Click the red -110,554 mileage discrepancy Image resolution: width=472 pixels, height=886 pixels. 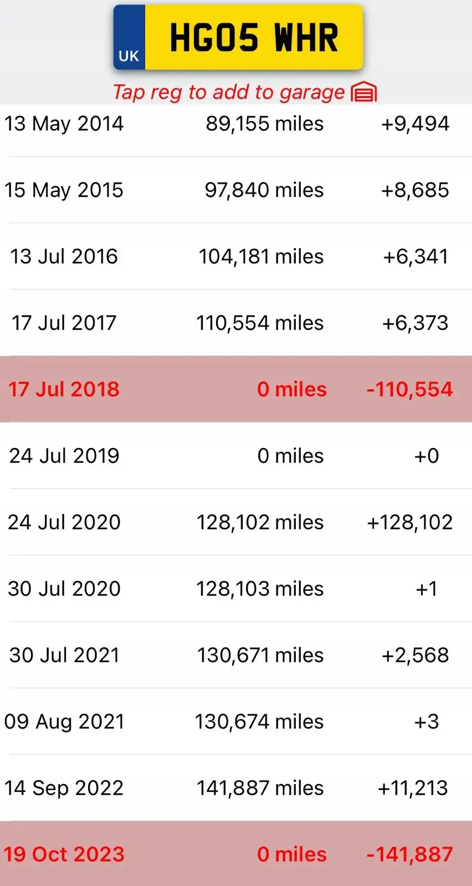click(409, 389)
